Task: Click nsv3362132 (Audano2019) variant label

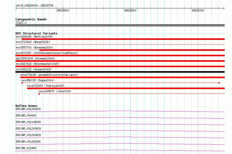Action: [34, 69]
